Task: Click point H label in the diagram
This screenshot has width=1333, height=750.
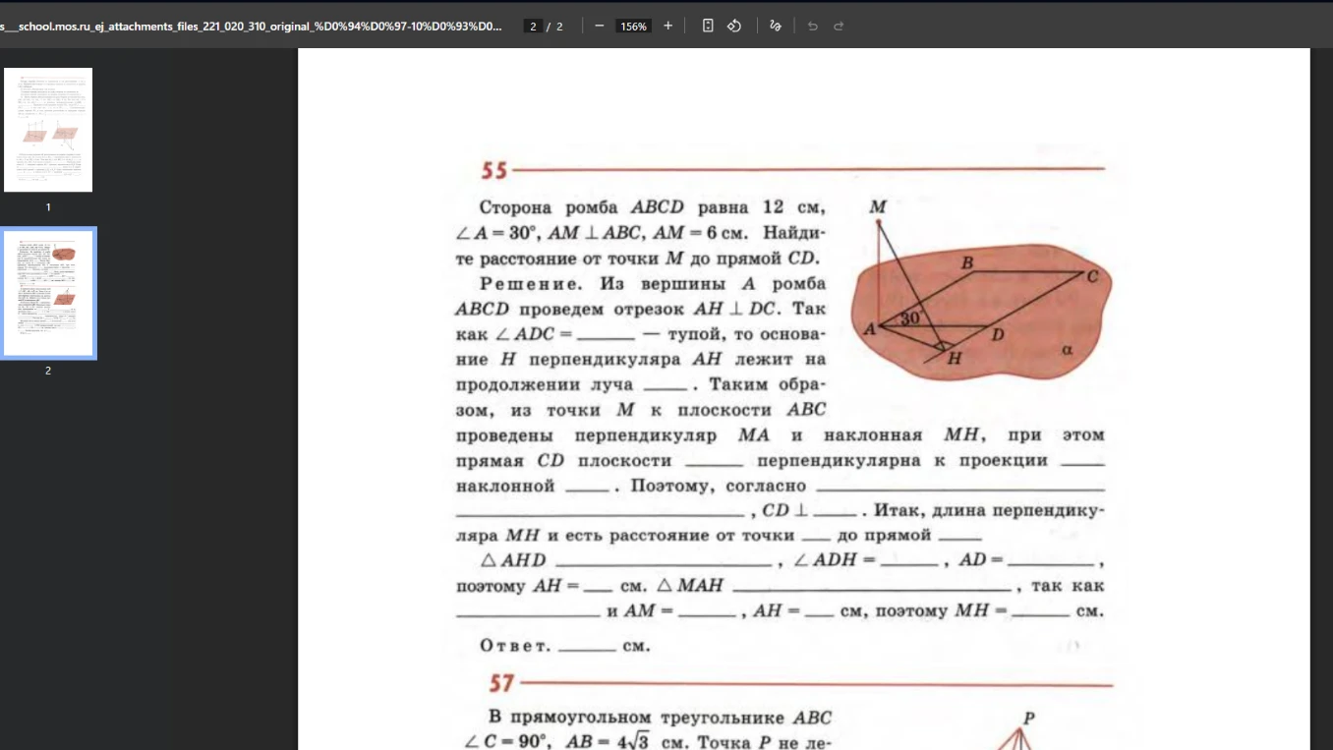Action: tap(955, 360)
